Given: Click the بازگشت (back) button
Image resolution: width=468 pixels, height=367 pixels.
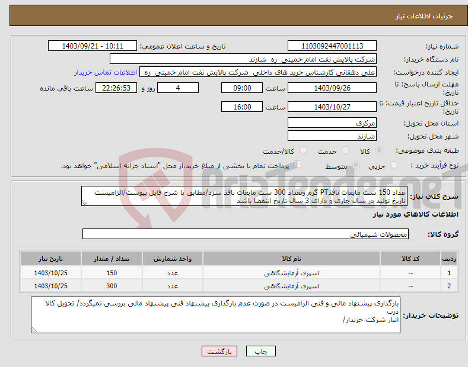Looking at the screenshot, I should pos(219,351).
